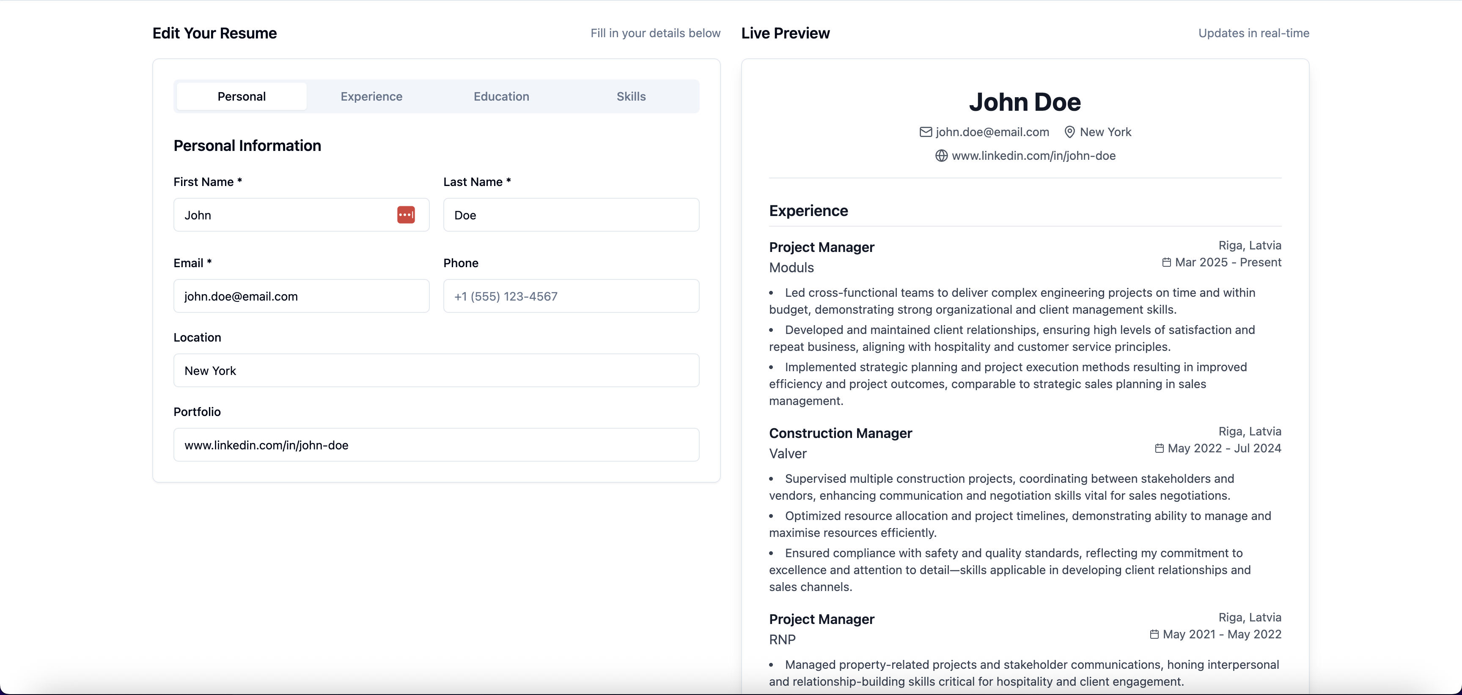This screenshot has width=1462, height=695.
Task: Click the calendar icon next to May 2022 - Jul 2024
Action: tap(1160, 448)
